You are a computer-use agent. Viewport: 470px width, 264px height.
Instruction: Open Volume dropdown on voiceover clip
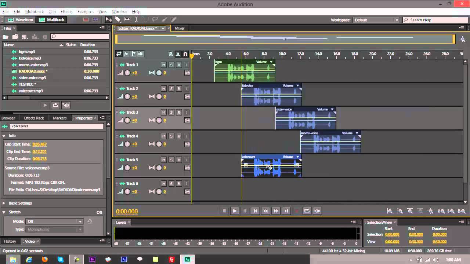point(298,157)
